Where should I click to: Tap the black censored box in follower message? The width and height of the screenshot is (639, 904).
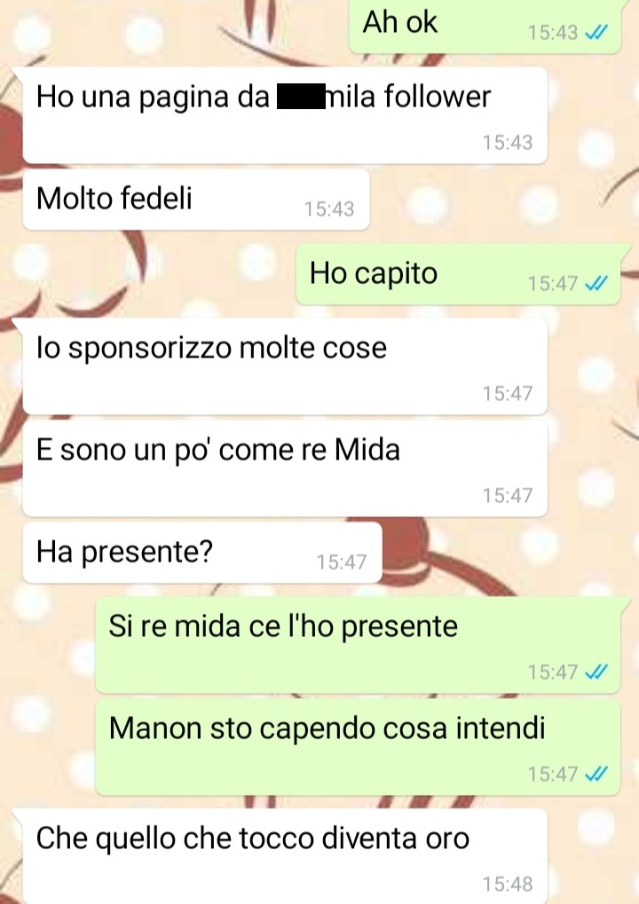[301, 97]
